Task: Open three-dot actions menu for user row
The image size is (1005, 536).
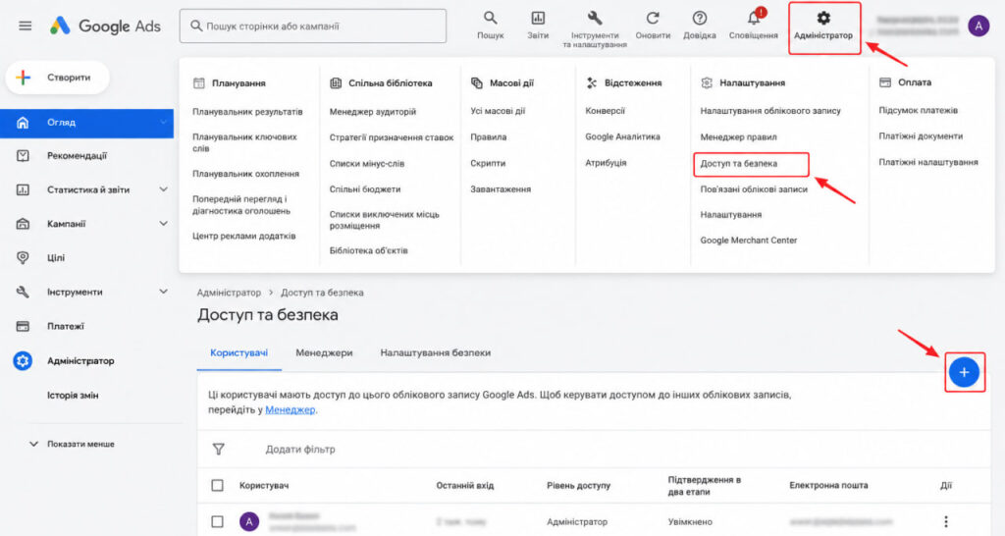Action: [x=945, y=521]
